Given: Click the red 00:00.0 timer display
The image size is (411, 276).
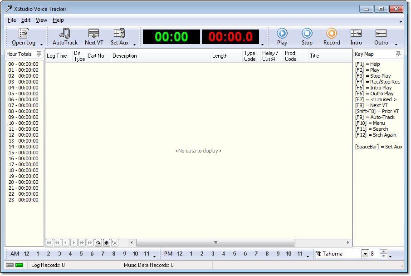Looking at the screenshot, I should (x=230, y=37).
